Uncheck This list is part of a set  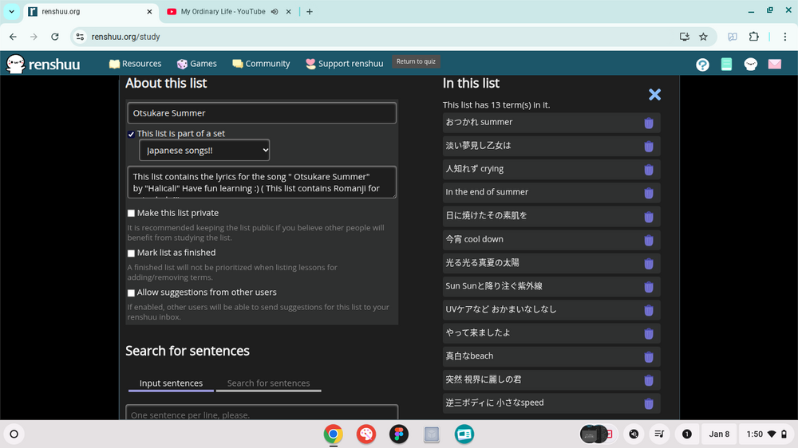tap(131, 134)
